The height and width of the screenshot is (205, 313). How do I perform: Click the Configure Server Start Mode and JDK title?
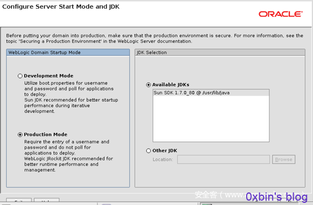point(61,7)
